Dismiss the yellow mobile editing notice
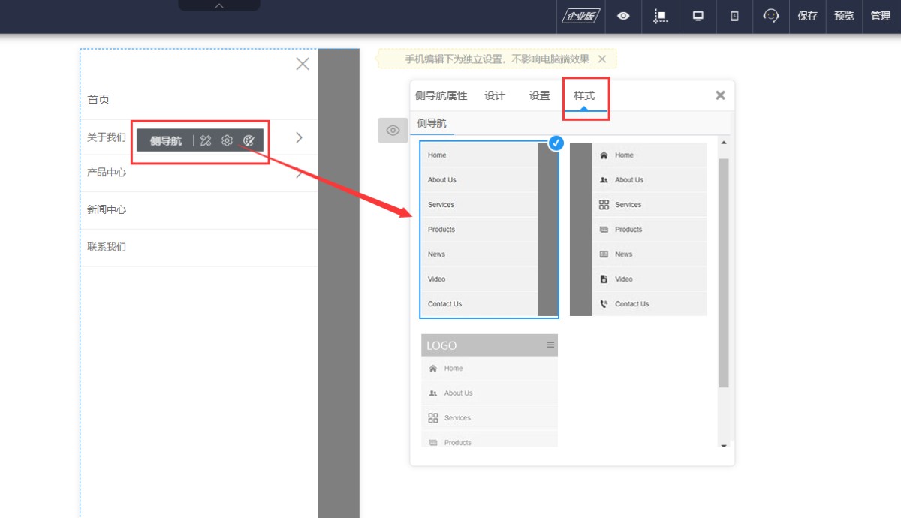901x518 pixels. point(602,59)
